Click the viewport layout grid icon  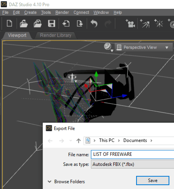click(119, 47)
